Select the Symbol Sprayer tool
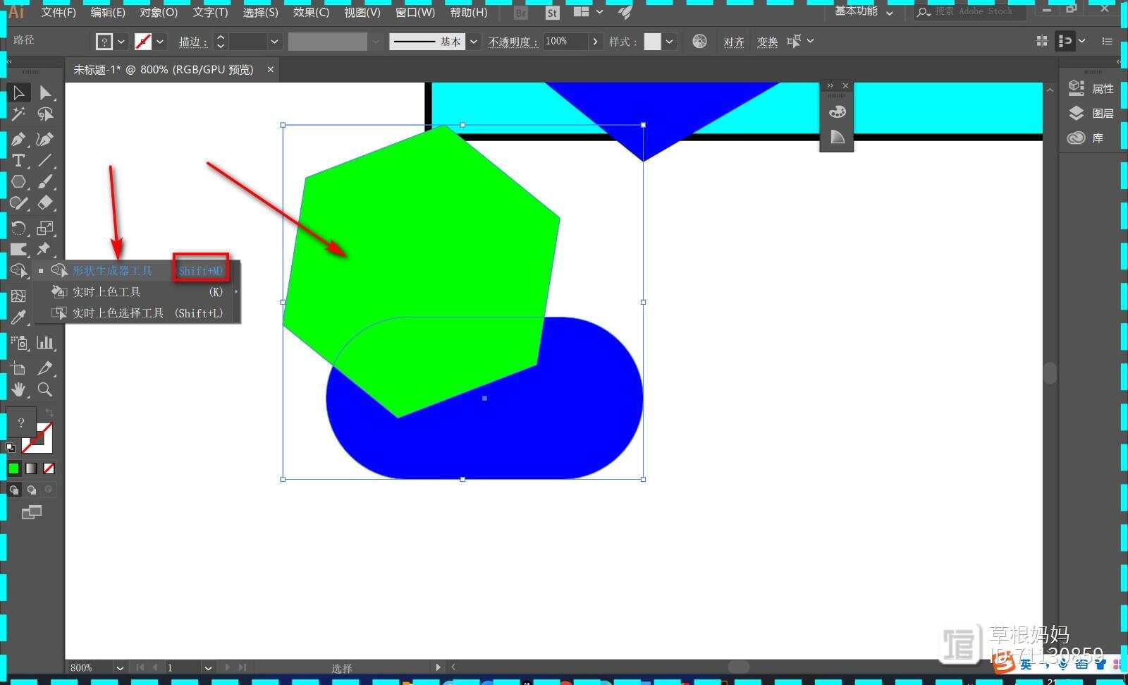Viewport: 1128px width, 685px height. point(18,343)
